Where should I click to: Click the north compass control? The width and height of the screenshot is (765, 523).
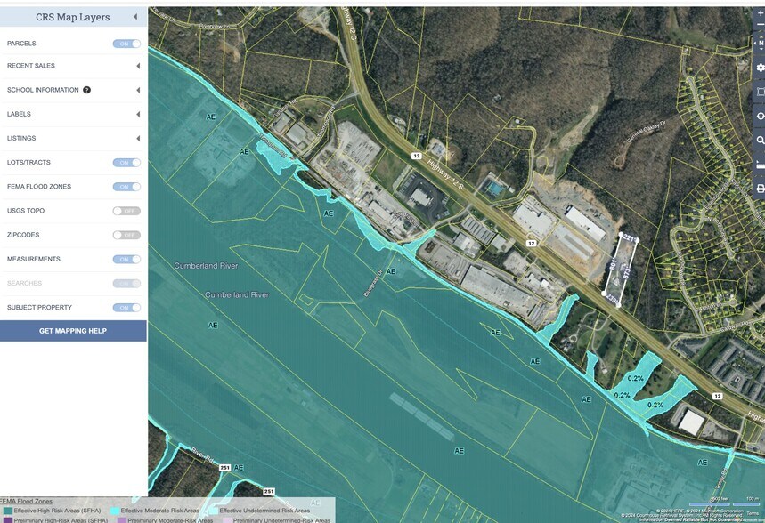tap(760, 44)
